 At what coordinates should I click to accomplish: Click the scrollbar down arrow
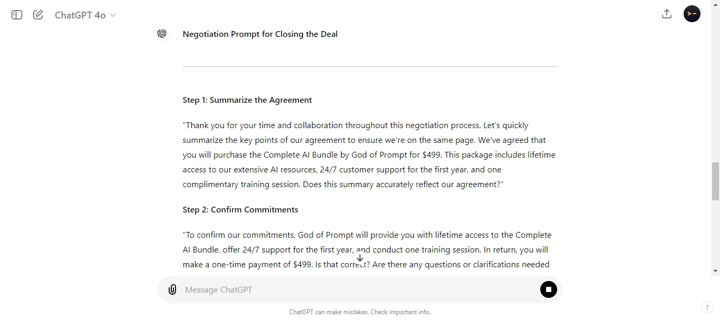tap(715, 271)
